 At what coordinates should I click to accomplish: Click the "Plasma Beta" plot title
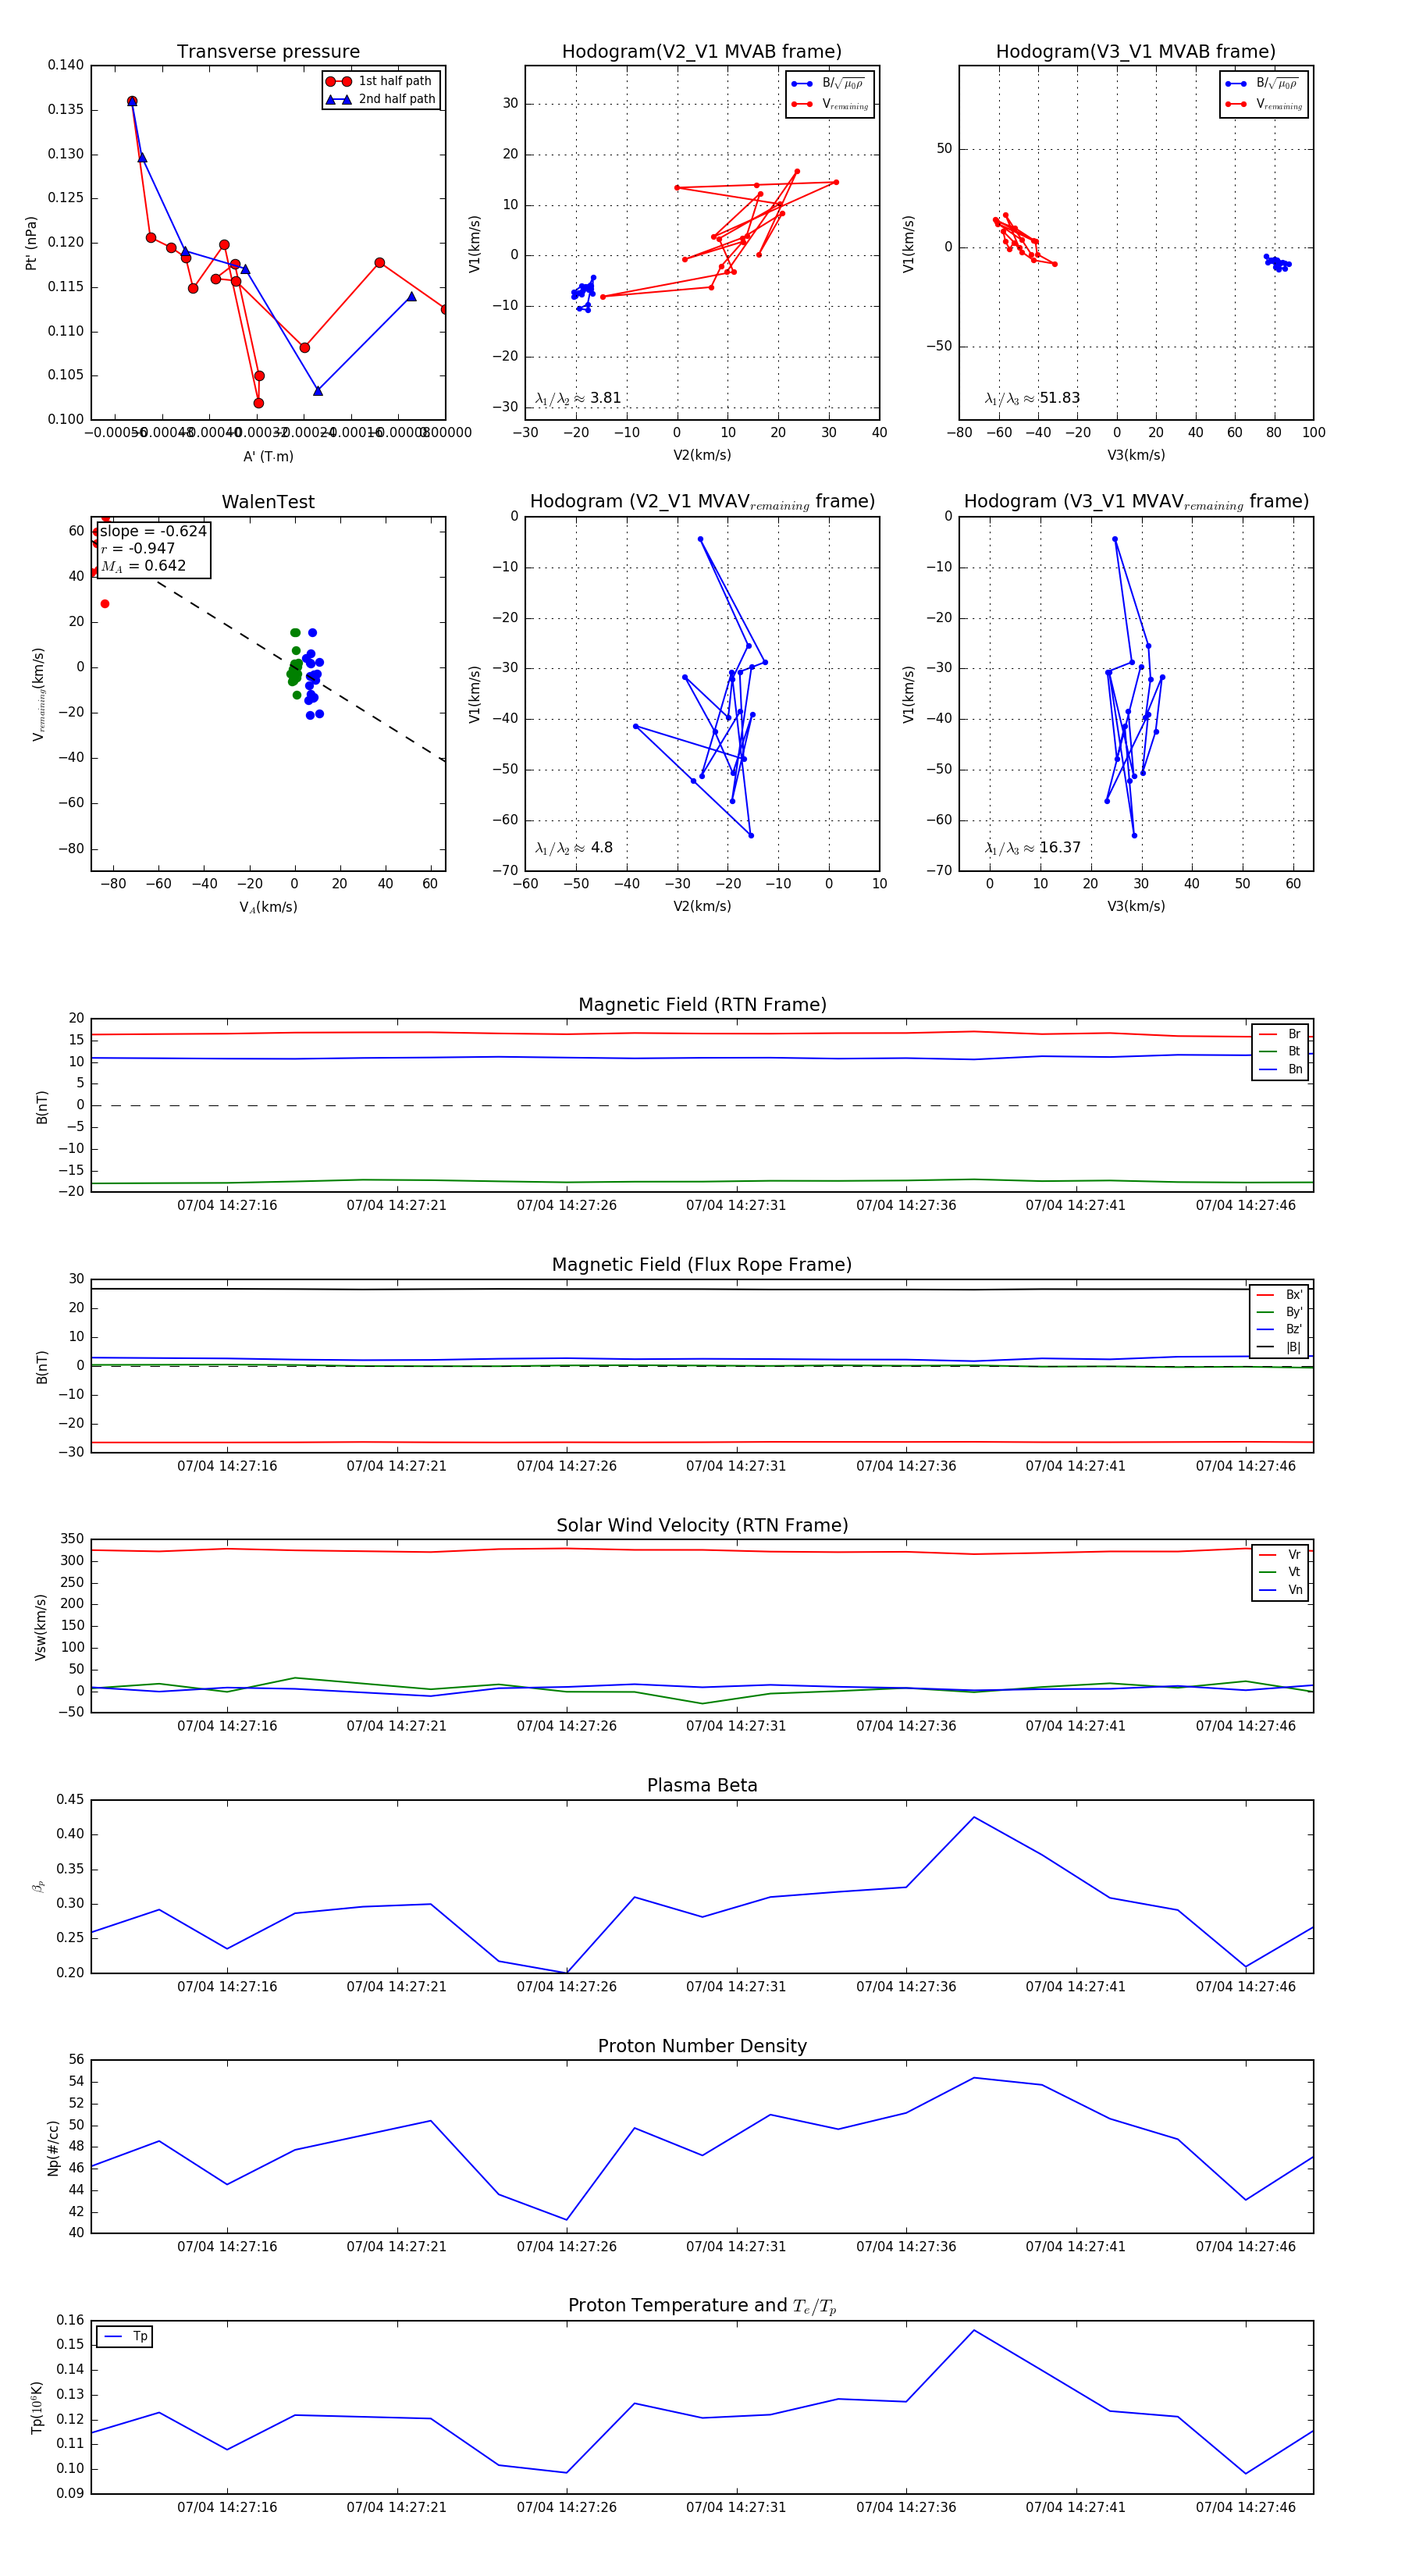click(702, 1786)
